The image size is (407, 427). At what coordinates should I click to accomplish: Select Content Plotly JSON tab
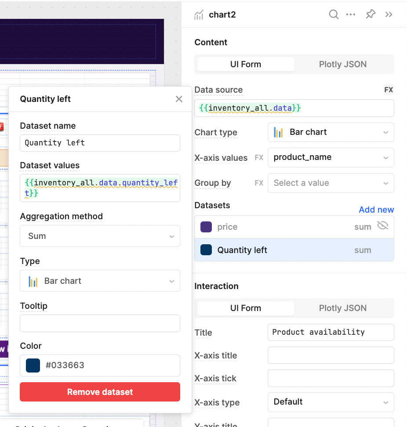click(343, 64)
